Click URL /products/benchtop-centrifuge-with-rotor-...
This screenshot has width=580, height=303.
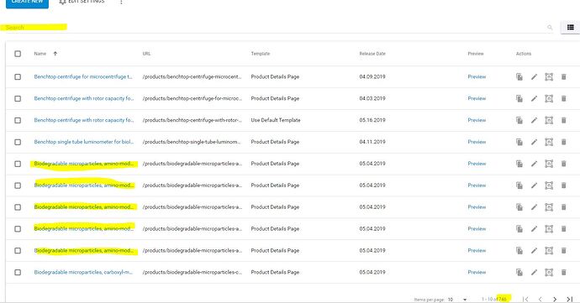pos(192,121)
